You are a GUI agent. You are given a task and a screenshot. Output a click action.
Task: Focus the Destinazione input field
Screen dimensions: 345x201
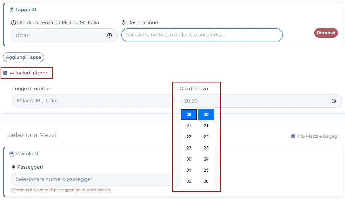(202, 35)
